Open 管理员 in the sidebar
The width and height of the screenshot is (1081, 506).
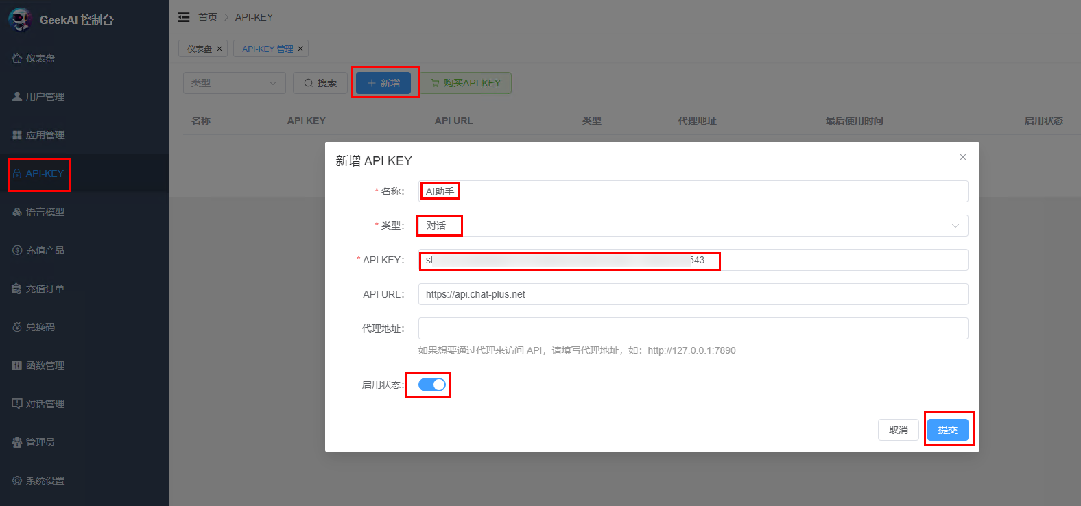84,442
